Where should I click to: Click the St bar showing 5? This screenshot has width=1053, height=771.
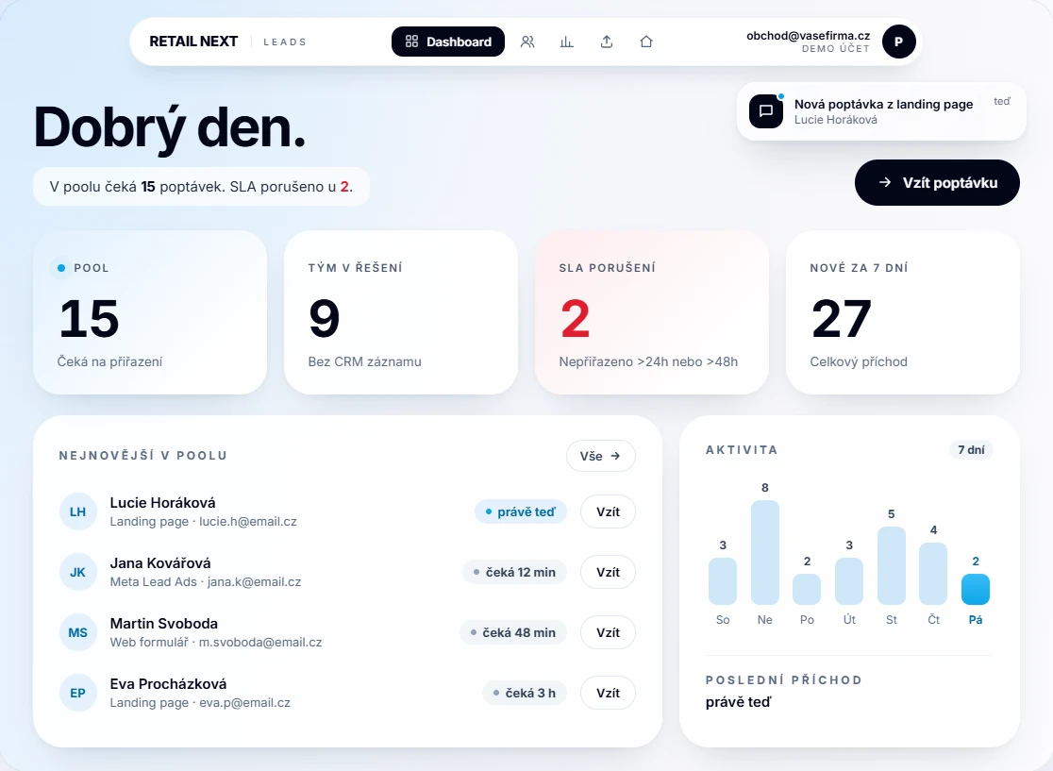pyautogui.click(x=891, y=565)
